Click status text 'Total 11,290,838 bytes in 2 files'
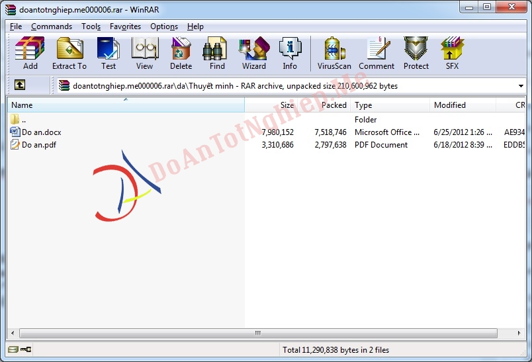This screenshot has height=362, width=532. (x=336, y=350)
